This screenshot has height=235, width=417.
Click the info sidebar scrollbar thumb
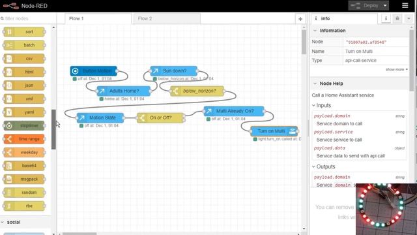point(412,60)
